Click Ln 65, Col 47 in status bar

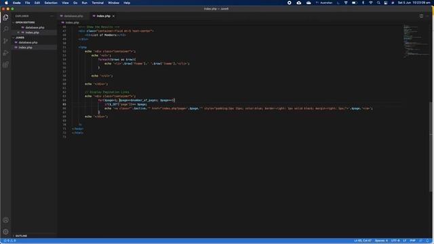pyautogui.click(x=363, y=241)
